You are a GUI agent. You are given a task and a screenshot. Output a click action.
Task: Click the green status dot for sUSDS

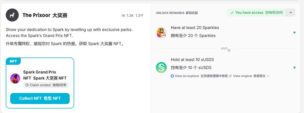294,67
